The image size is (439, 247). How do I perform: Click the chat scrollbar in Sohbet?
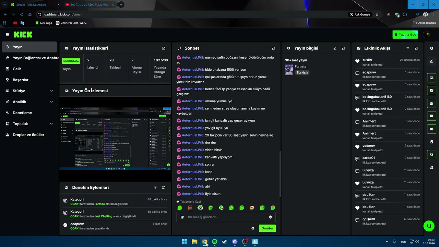tap(280, 174)
